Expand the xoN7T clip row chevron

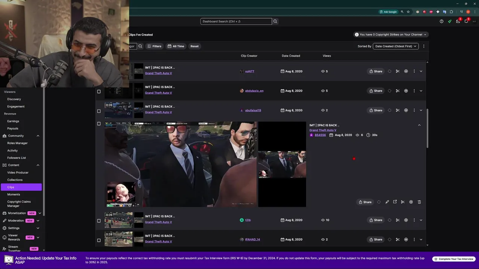[x=421, y=71]
